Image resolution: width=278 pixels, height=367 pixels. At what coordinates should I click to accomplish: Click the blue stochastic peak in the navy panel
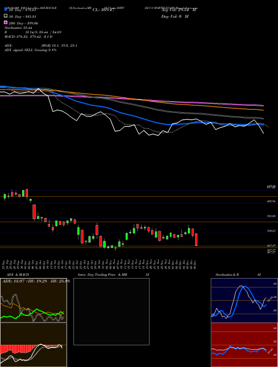[245, 287]
